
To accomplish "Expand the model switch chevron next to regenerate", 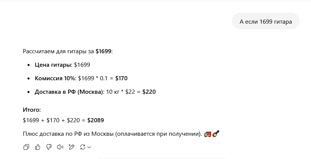I will pos(89,147).
